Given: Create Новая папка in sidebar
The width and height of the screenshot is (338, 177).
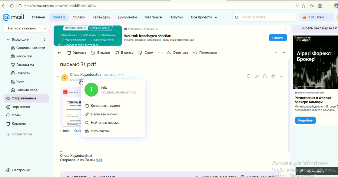Looking at the screenshot, I should click(19, 134).
